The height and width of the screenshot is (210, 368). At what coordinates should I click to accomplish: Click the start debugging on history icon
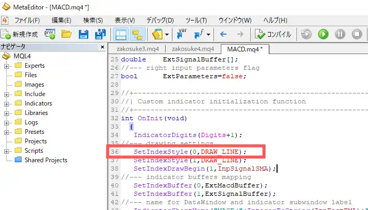point(306,34)
